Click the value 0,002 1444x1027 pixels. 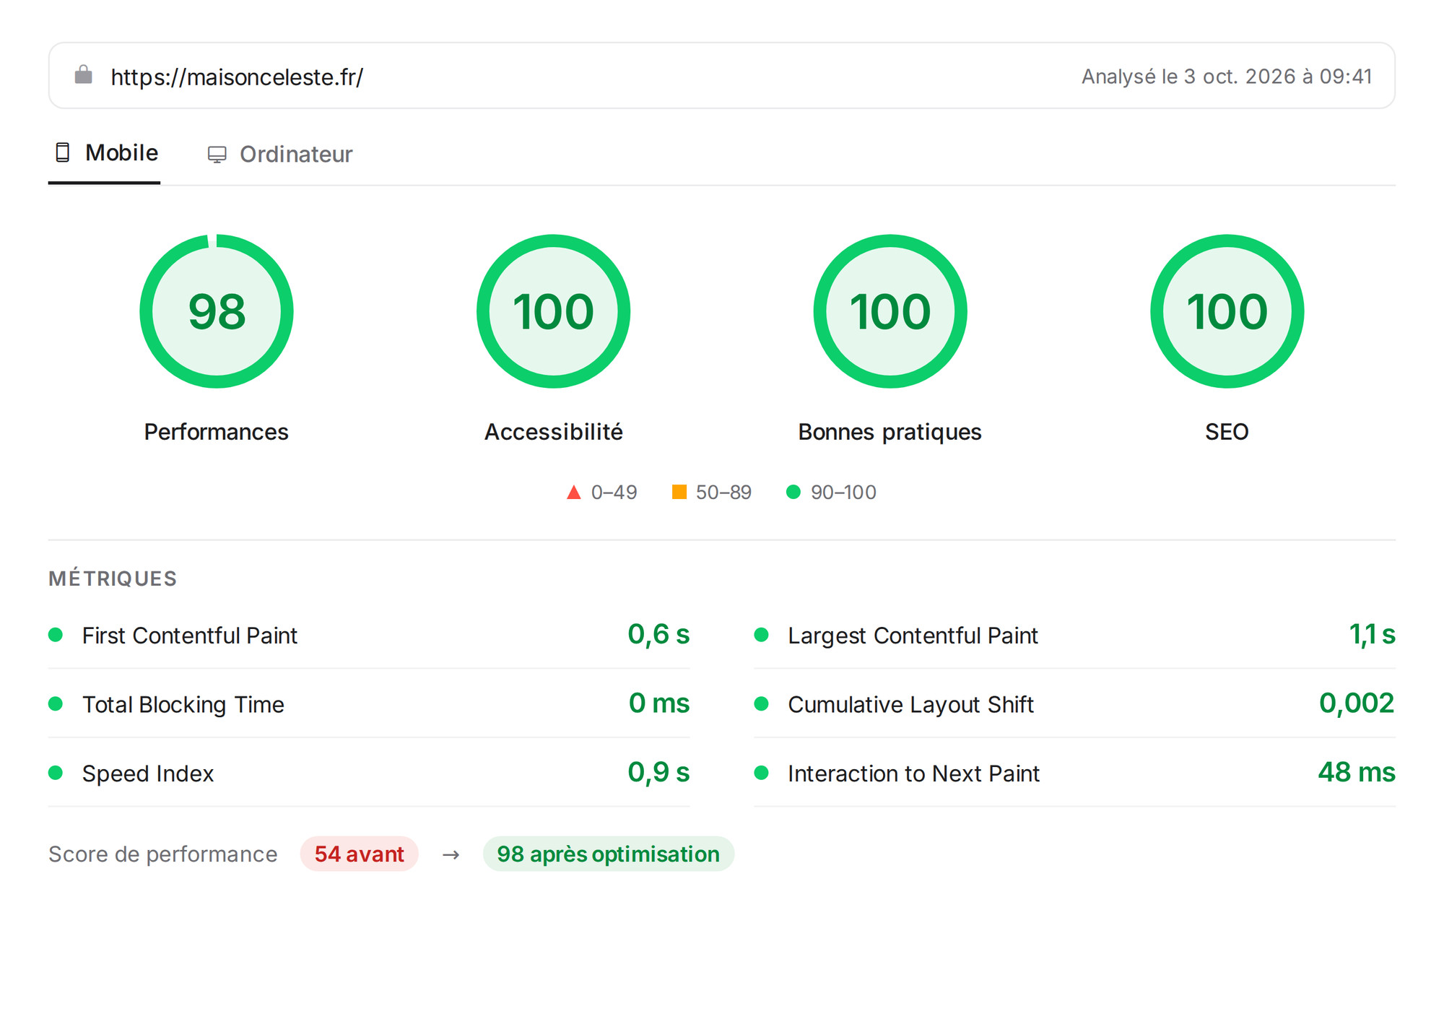(1357, 703)
